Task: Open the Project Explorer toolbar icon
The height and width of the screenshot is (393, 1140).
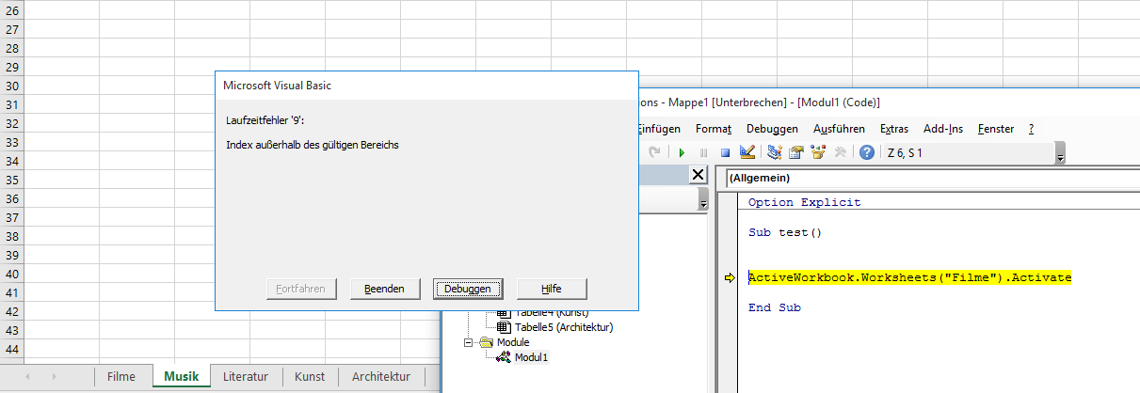Action: (x=775, y=152)
